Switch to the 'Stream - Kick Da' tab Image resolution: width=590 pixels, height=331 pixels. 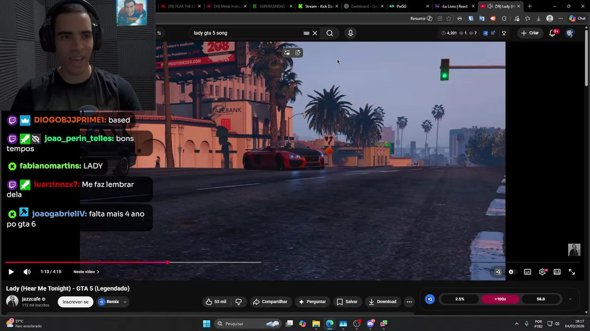[318, 6]
